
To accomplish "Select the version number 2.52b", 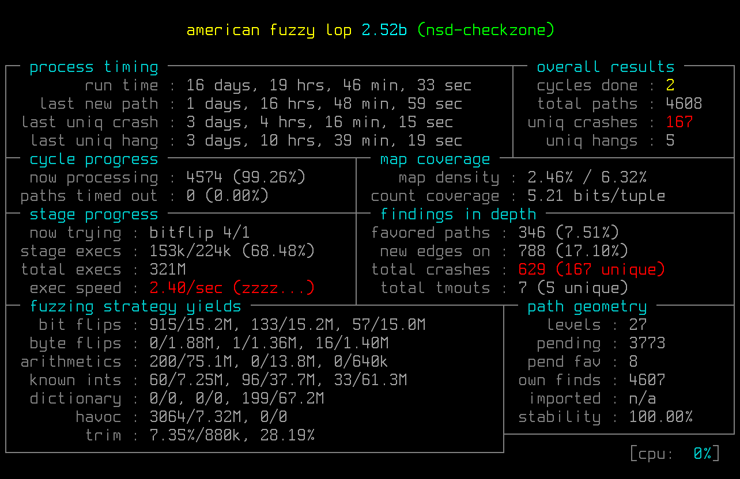I will coord(384,30).
